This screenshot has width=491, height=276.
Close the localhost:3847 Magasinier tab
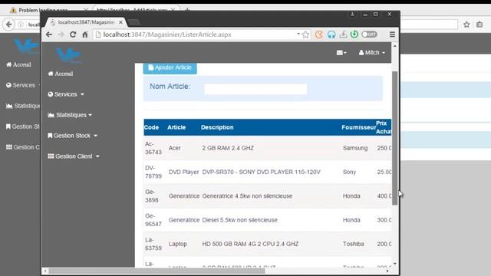120,22
